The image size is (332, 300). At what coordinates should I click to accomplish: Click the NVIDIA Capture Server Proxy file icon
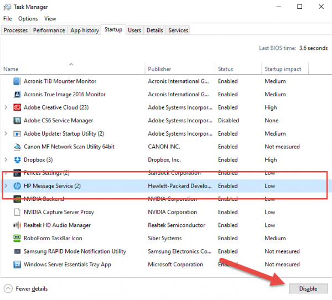click(17, 212)
